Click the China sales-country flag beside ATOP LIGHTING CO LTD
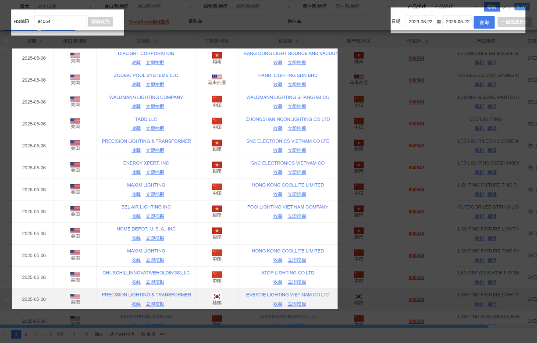The image size is (537, 343). coord(217,275)
